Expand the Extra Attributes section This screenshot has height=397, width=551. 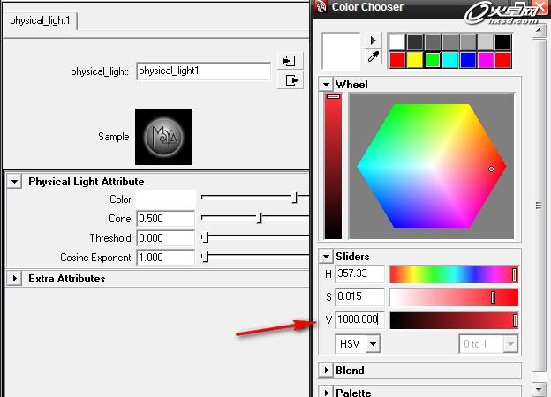(x=15, y=279)
